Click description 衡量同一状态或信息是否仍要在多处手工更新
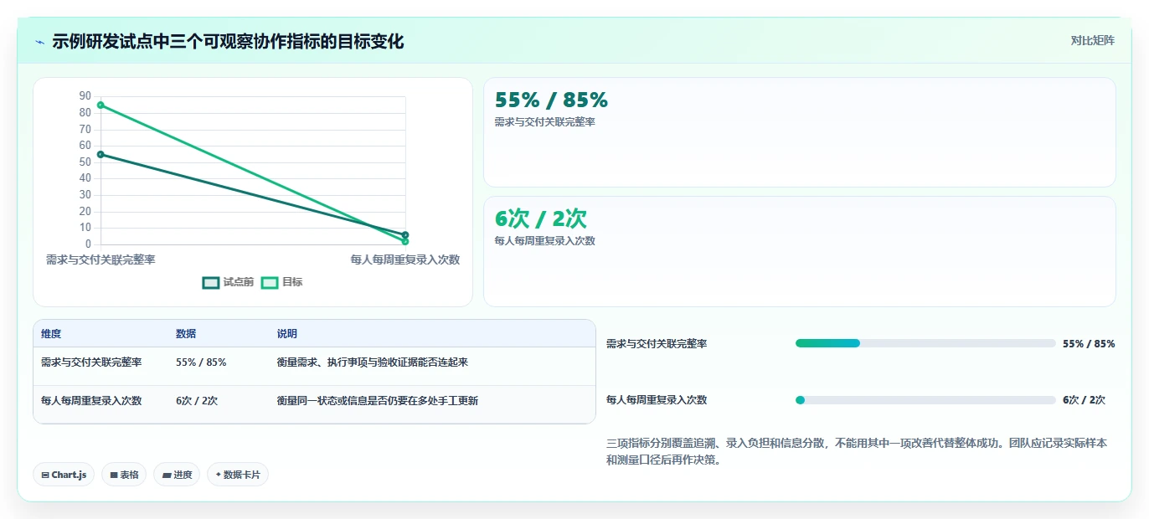 point(378,401)
